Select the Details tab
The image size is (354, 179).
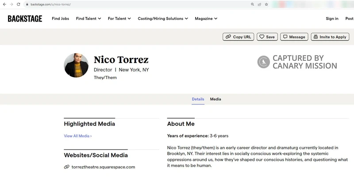(198, 99)
